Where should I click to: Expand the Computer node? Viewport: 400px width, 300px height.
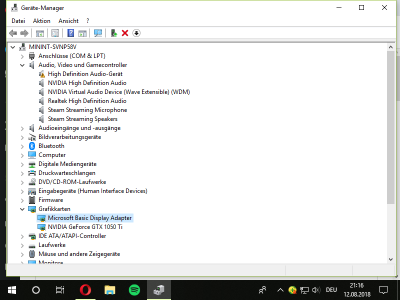click(x=22, y=155)
